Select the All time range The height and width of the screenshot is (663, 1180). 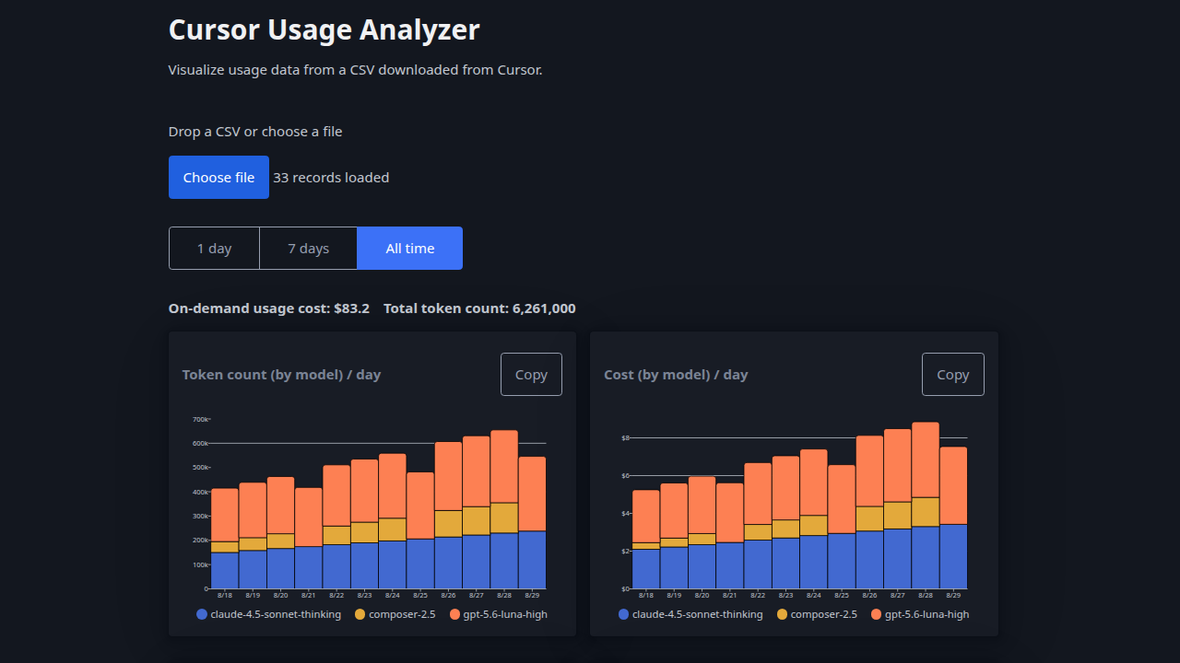click(x=410, y=249)
